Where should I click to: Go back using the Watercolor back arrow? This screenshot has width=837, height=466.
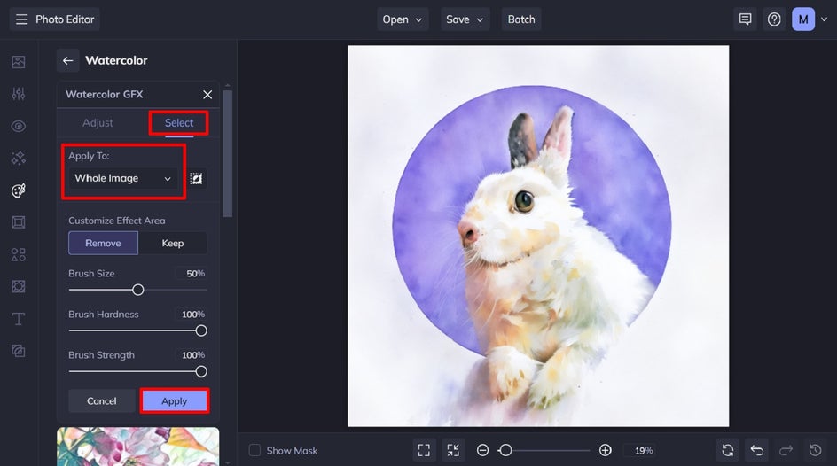[67, 60]
